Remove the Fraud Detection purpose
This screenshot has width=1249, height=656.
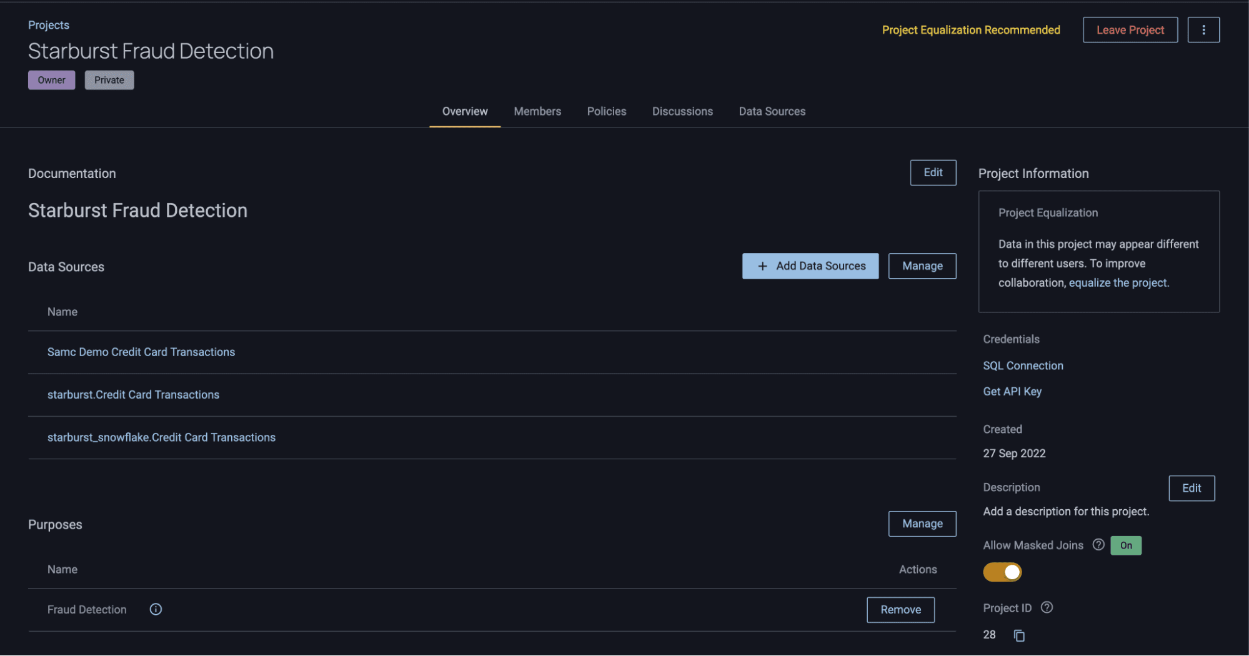[x=900, y=610]
